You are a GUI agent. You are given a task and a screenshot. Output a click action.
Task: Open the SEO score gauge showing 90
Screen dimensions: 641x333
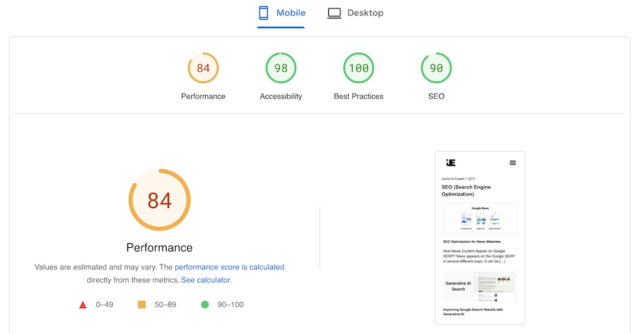436,68
